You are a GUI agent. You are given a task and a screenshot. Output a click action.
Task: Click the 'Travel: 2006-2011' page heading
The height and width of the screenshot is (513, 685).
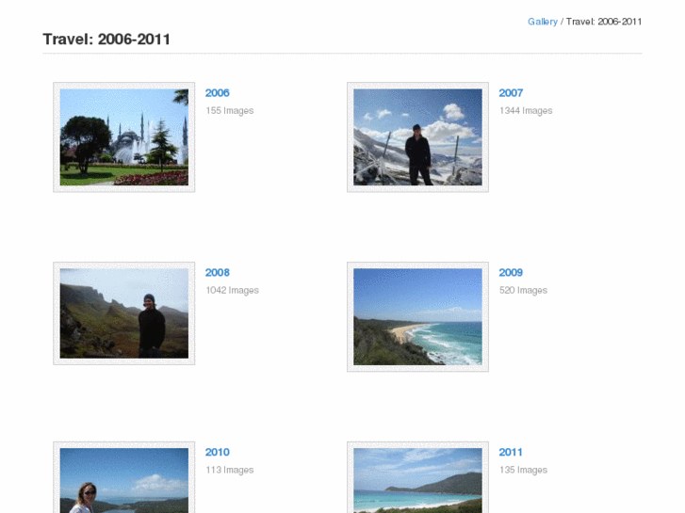(106, 40)
